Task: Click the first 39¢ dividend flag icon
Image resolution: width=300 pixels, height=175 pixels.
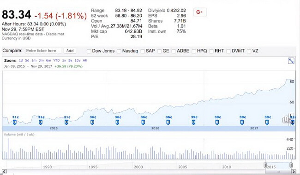Action: click(193, 122)
